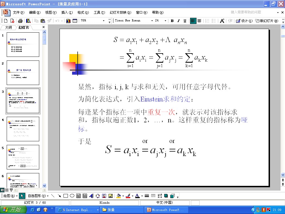
Task: Go to next slide double-arrow button
Action: click(283, 184)
